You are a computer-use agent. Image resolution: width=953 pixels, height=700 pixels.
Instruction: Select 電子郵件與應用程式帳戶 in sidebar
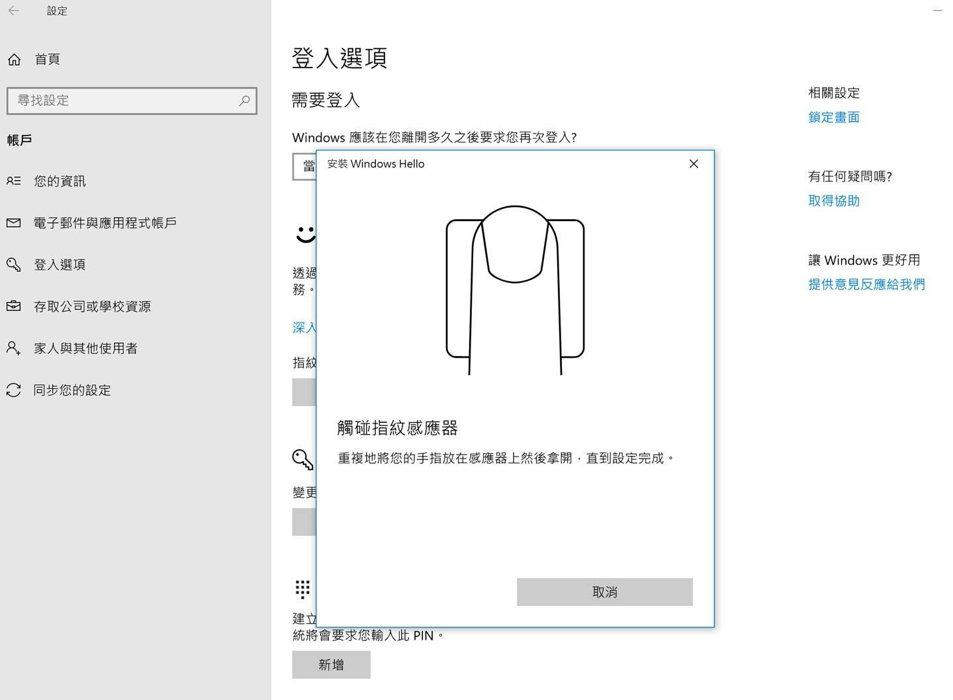[x=105, y=223]
